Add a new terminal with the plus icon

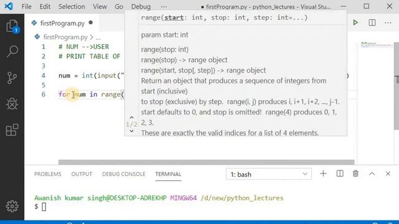tap(323, 174)
